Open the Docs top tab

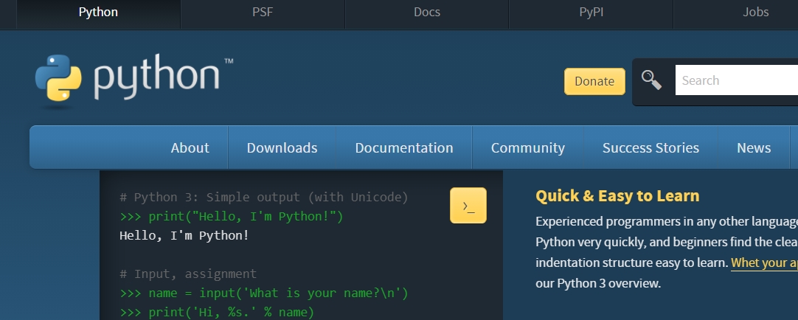pyautogui.click(x=427, y=13)
